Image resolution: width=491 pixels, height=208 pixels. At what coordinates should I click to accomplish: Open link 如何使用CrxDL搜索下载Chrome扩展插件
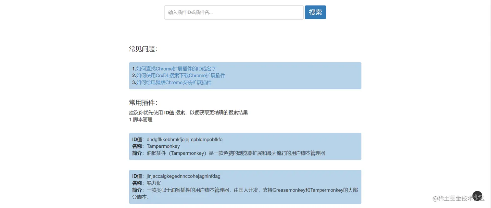coord(181,76)
